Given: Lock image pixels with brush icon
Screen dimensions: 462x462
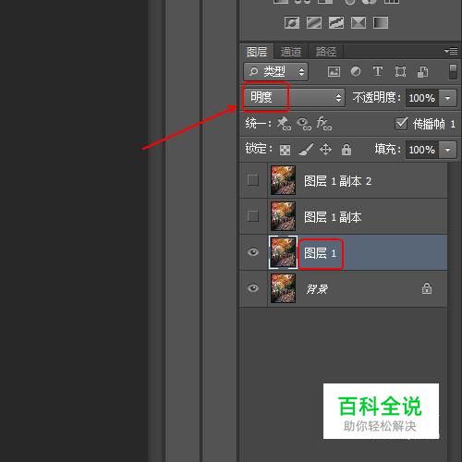Looking at the screenshot, I should (306, 150).
